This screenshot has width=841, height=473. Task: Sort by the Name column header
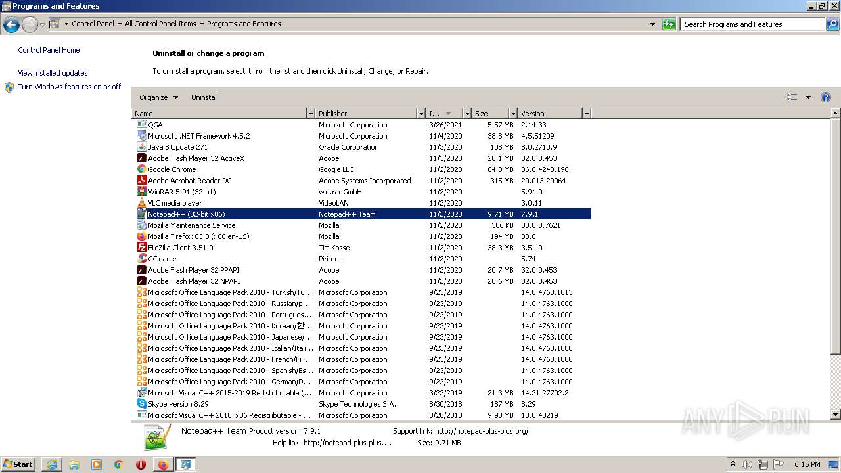219,114
